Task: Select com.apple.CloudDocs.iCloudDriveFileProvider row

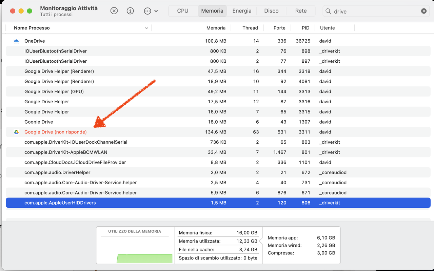Action: (218, 162)
